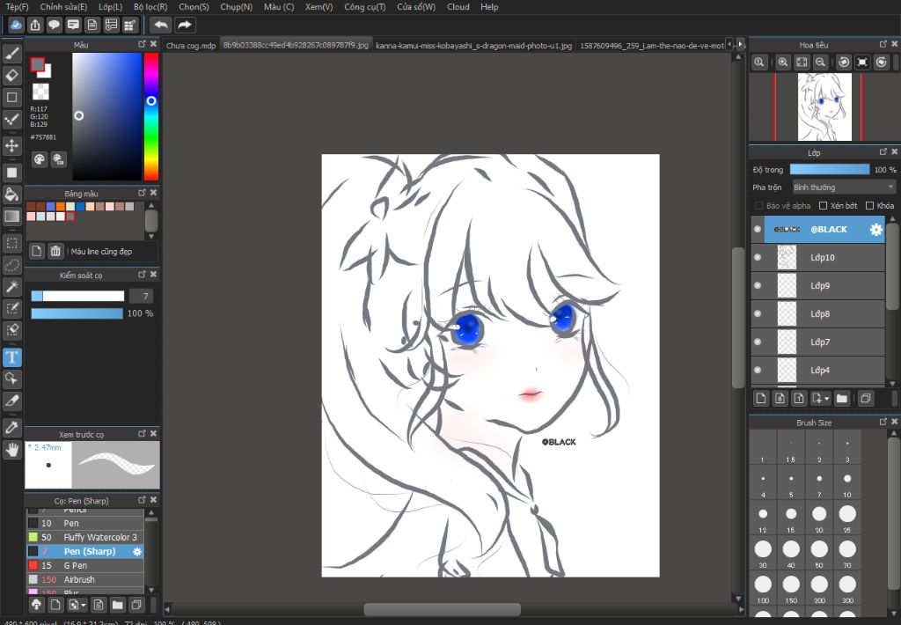Open Lớp(L) menu
Image resolution: width=901 pixels, height=625 pixels.
point(110,7)
